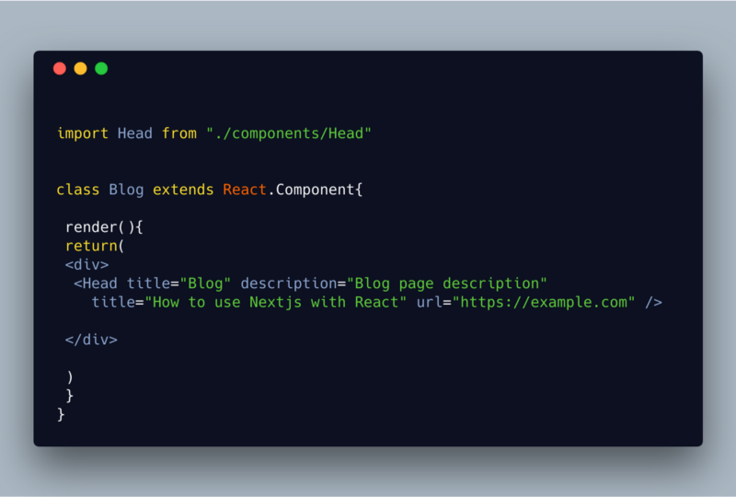Viewport: 736px width, 497px height.
Task: Click the 'Component{' text
Action: pos(319,190)
